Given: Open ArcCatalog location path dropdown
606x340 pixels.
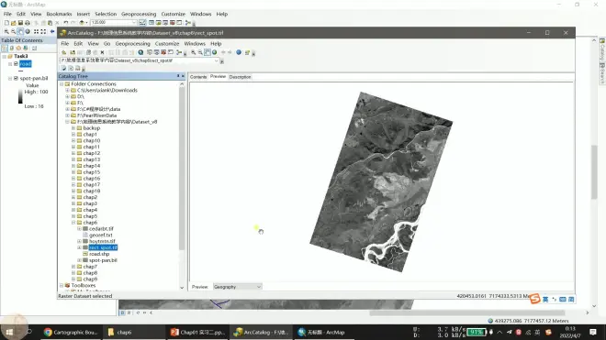Looking at the screenshot, I should (216, 60).
